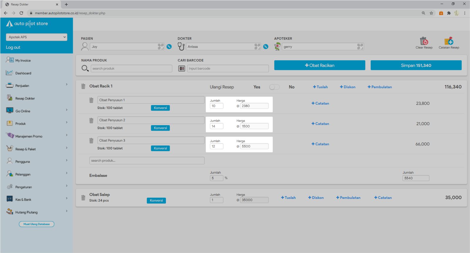Viewport: 470px width, 253px height.
Task: Click Konversi for Obat Penyusun 1
Action: point(160,108)
